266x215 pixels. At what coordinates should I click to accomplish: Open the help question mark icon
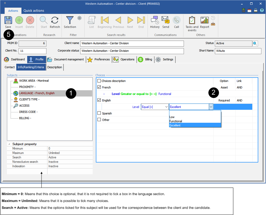[262, 10]
